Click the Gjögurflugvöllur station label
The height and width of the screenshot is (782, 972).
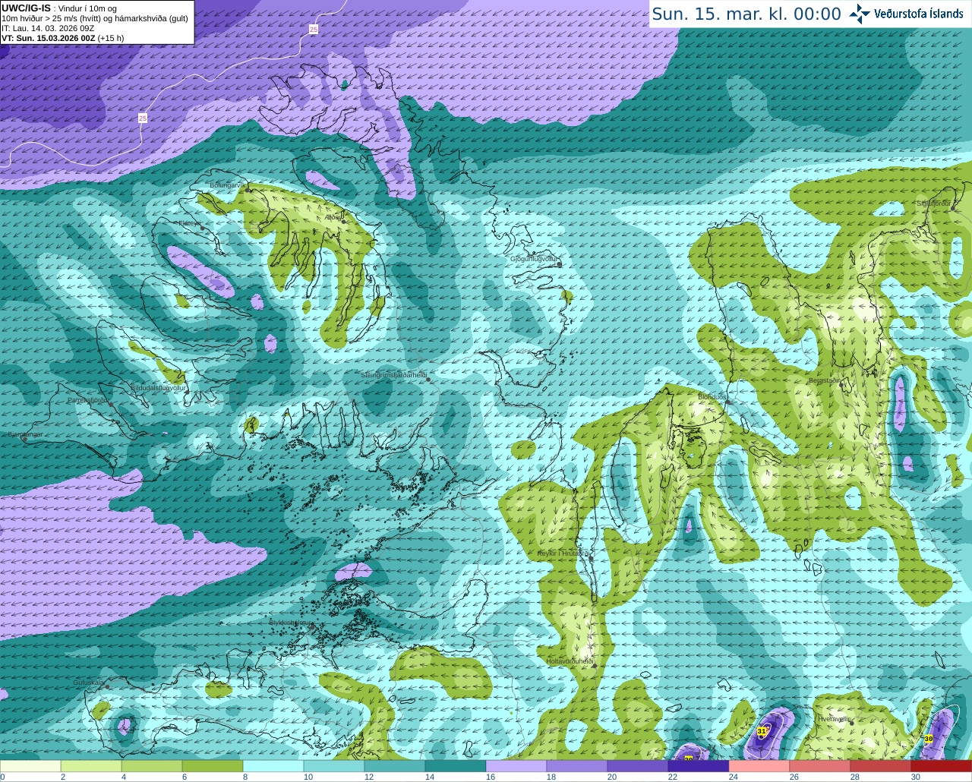coord(534,260)
